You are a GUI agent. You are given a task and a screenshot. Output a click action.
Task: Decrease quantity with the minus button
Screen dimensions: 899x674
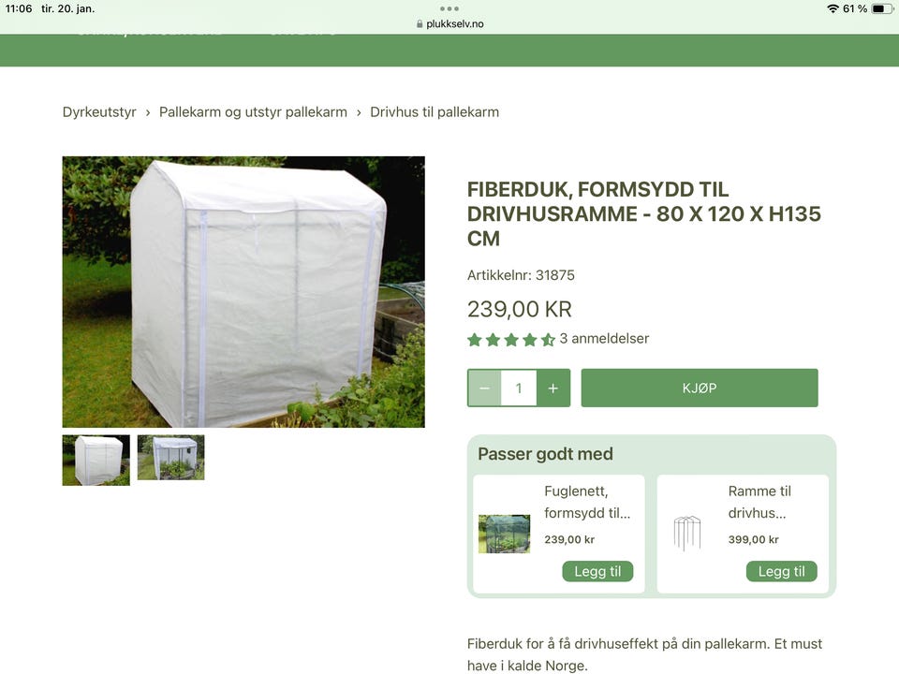click(484, 388)
